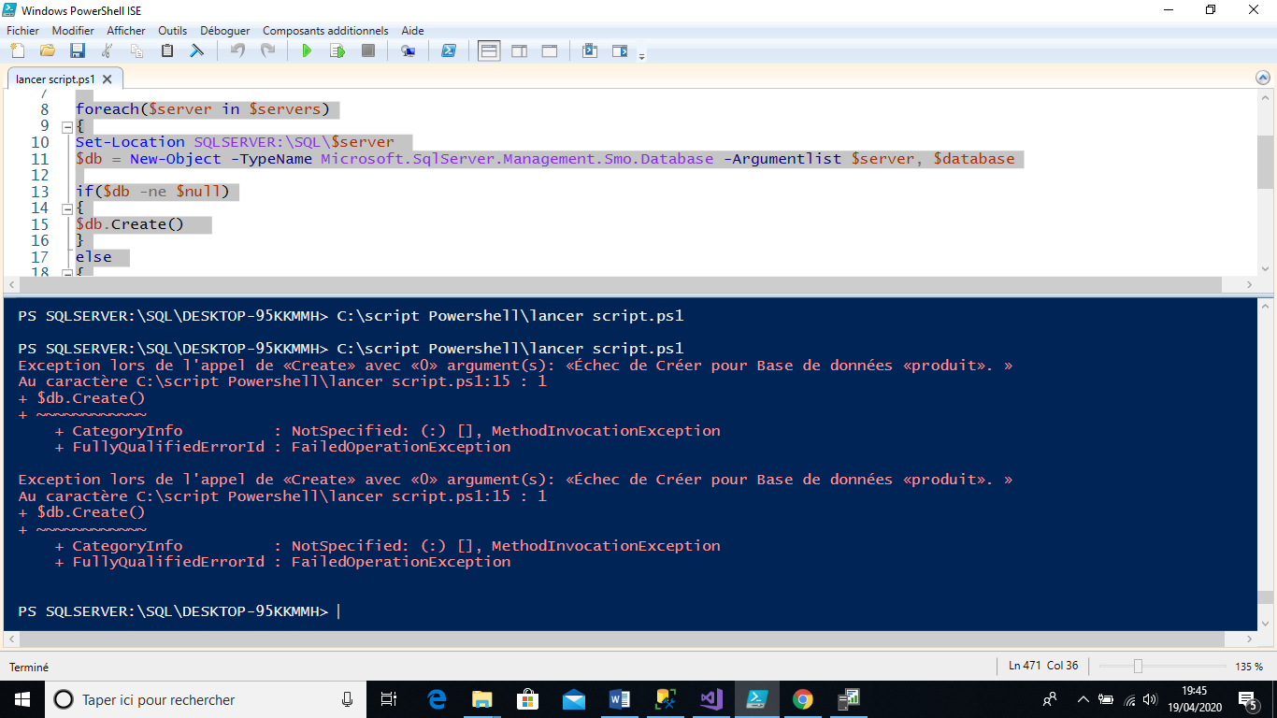Image resolution: width=1277 pixels, height=718 pixels.
Task: Click the Taper ici pour rechercher search box
Action: click(206, 699)
